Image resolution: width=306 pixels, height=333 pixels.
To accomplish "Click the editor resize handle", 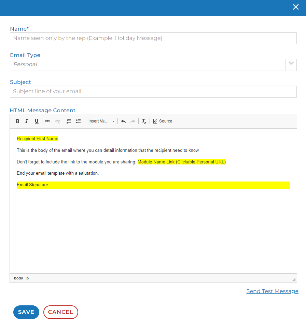I will (x=294, y=279).
